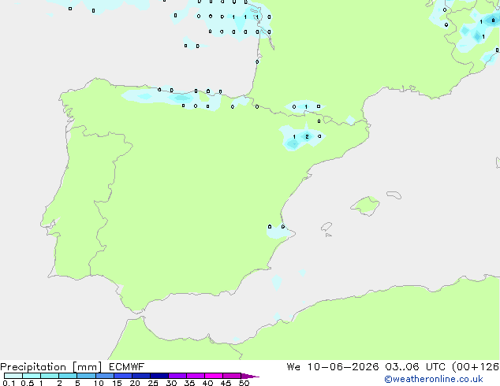Select the 30–35 mm purple legend swatch
Image resolution: width=500 pixels, height=386 pixels.
(x=177, y=376)
